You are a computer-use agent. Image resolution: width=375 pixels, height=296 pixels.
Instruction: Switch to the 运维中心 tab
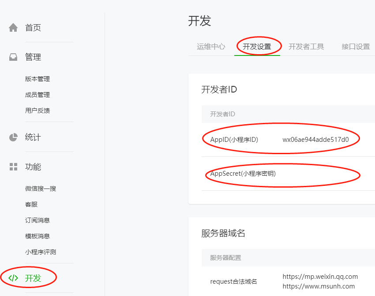tap(211, 47)
